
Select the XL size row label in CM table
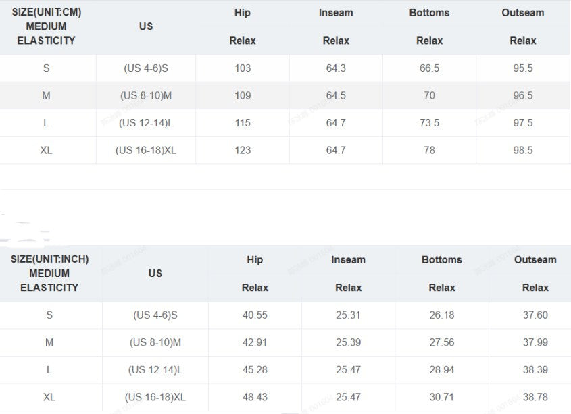click(x=46, y=150)
